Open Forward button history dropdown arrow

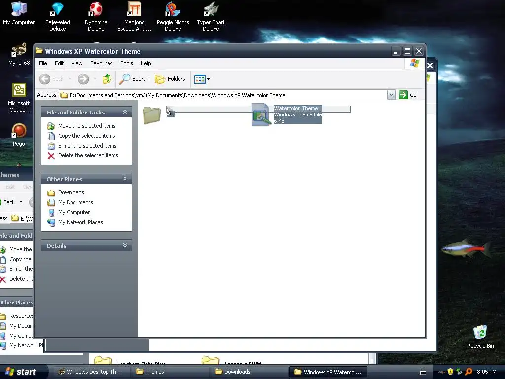click(95, 79)
